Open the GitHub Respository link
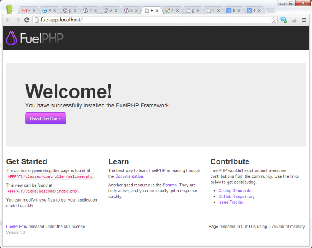312x248 pixels. [237, 196]
